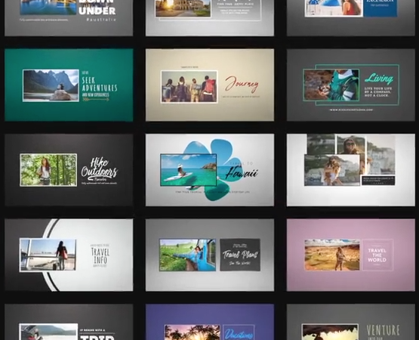Click the mountain lake photo in Seek Adventures
This screenshot has height=340, width=419.
51,85
